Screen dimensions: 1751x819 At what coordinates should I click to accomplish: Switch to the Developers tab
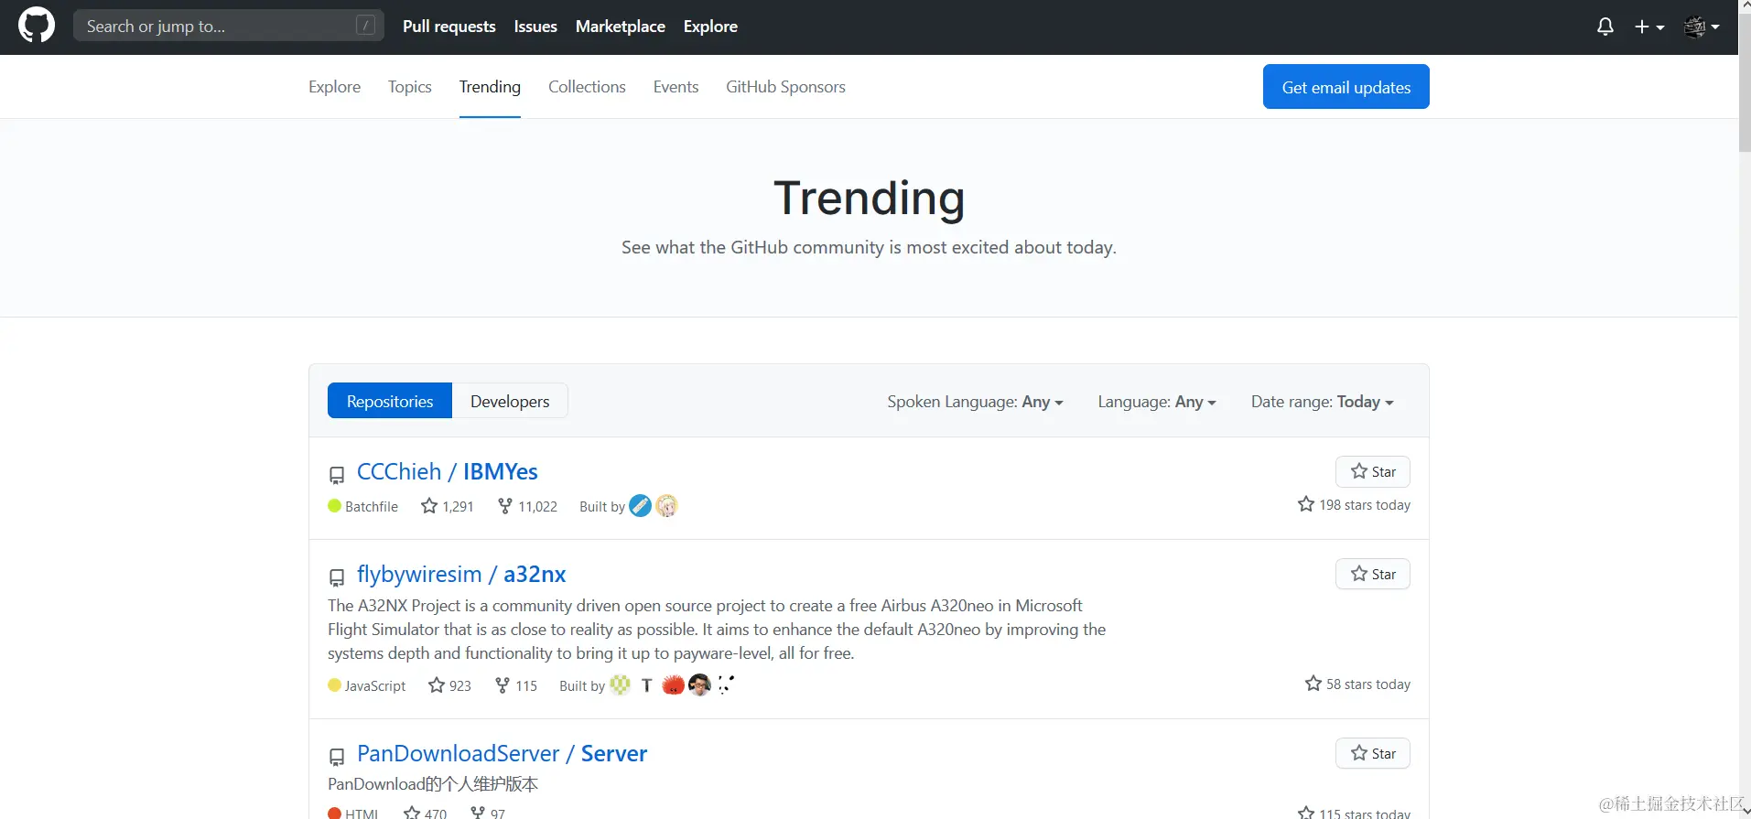[x=510, y=401]
